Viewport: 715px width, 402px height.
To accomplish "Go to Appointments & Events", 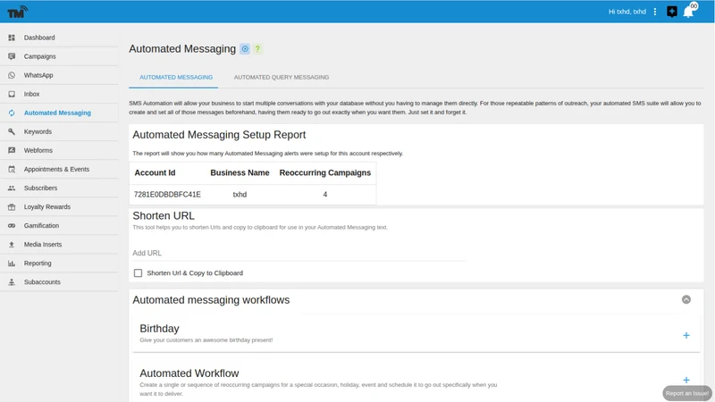I will (x=56, y=169).
